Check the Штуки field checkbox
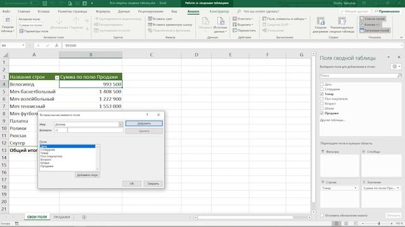This screenshot has height=227, width=405. point(321,108)
